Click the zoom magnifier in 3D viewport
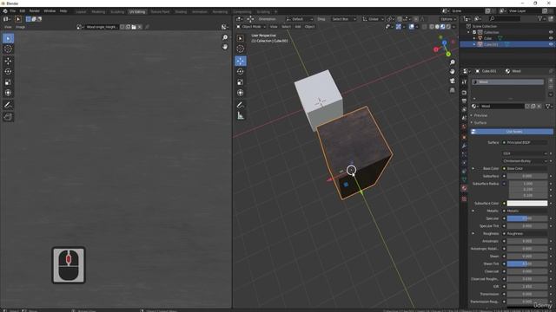Screen dimensions: 556x312 (x=452, y=62)
